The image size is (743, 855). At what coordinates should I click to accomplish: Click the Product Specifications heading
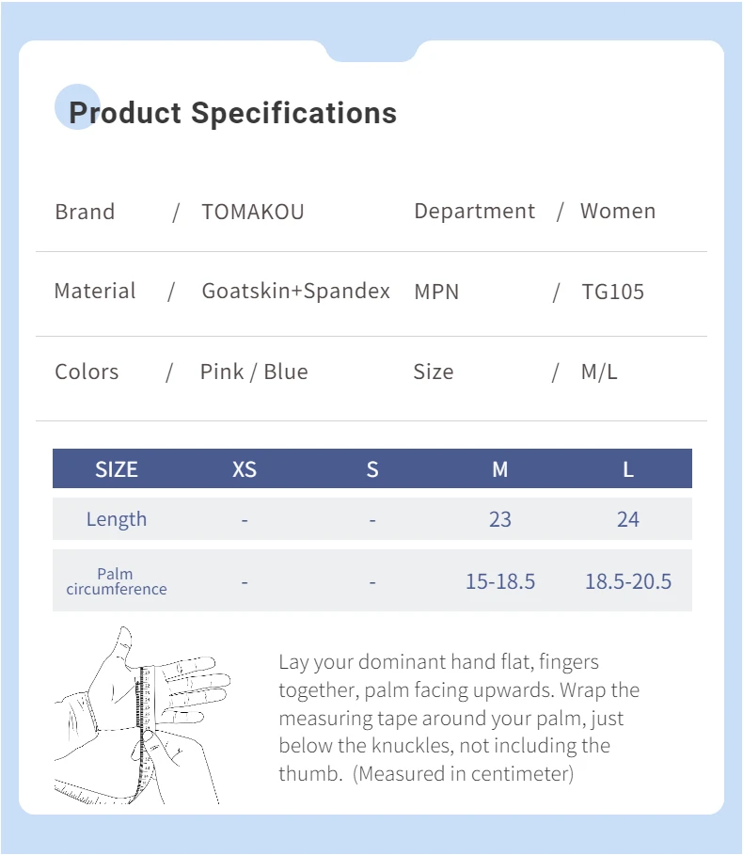232,114
